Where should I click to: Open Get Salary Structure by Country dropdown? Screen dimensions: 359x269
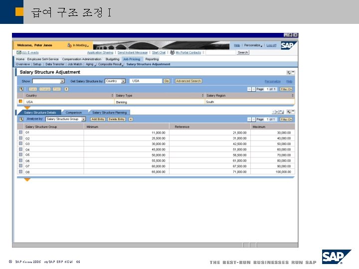pos(123,81)
